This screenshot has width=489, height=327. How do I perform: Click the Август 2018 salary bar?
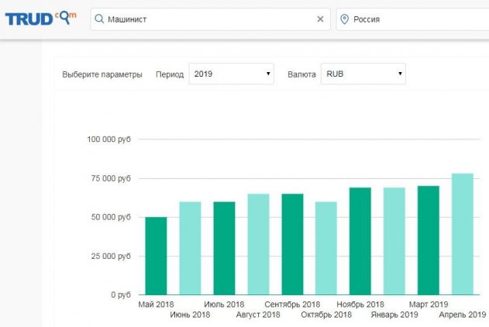click(x=258, y=244)
